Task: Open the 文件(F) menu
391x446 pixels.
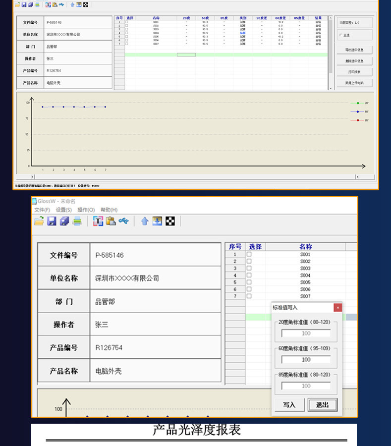Action: click(x=42, y=210)
